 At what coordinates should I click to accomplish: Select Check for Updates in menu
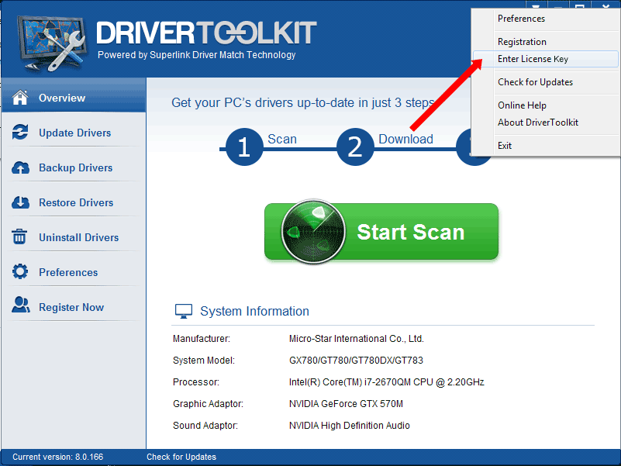[x=545, y=82]
